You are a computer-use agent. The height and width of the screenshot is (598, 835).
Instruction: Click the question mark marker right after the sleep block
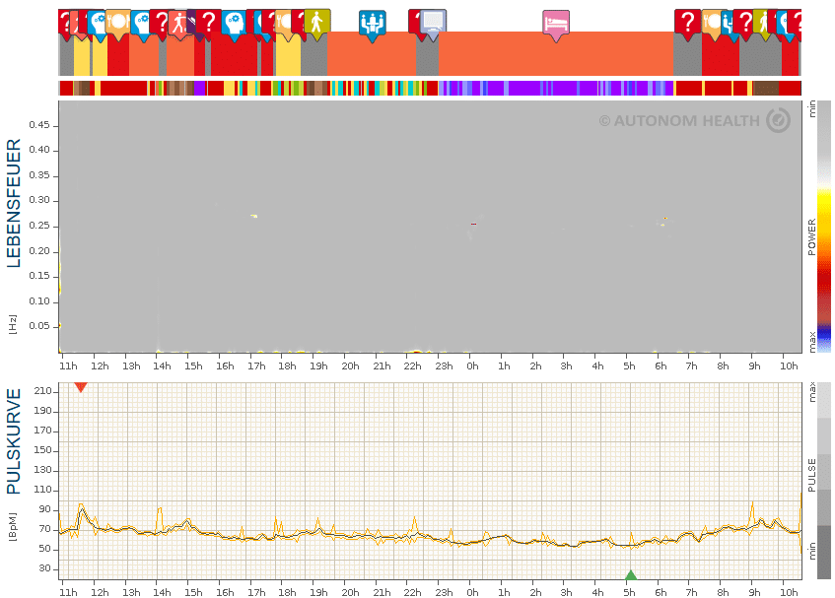(x=687, y=24)
